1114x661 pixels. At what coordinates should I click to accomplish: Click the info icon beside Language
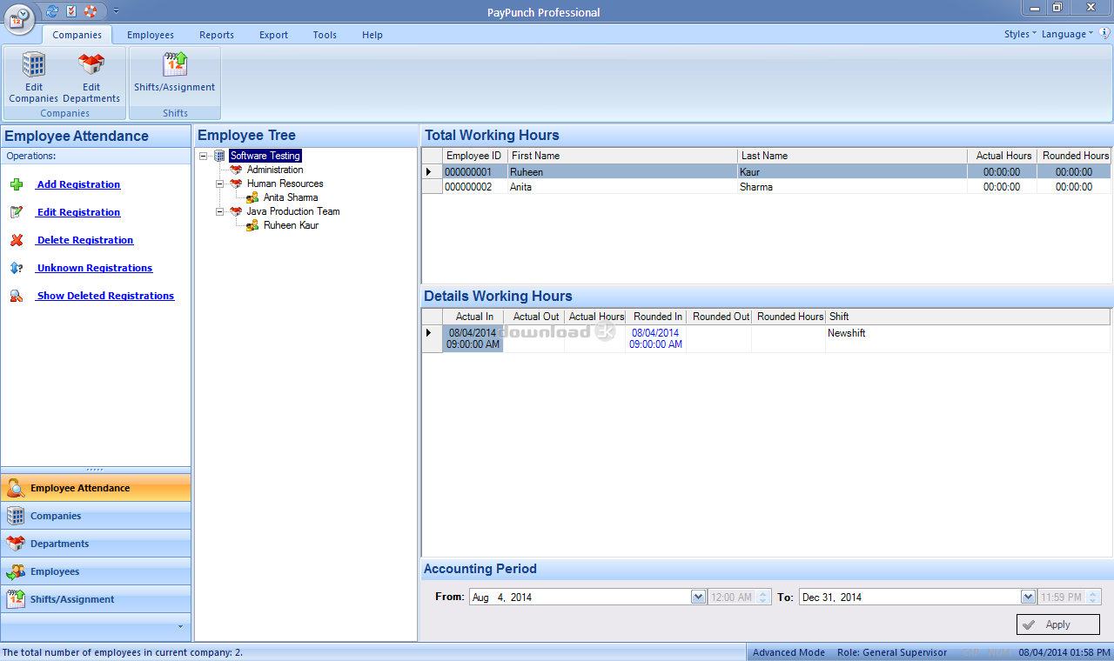(x=1104, y=33)
